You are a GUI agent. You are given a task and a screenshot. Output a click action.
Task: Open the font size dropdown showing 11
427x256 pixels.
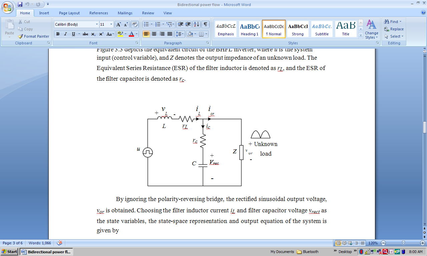point(111,24)
